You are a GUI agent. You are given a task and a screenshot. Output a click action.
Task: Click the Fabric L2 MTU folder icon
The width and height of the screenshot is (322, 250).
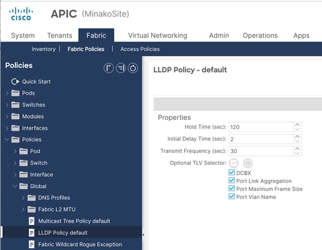32,210
